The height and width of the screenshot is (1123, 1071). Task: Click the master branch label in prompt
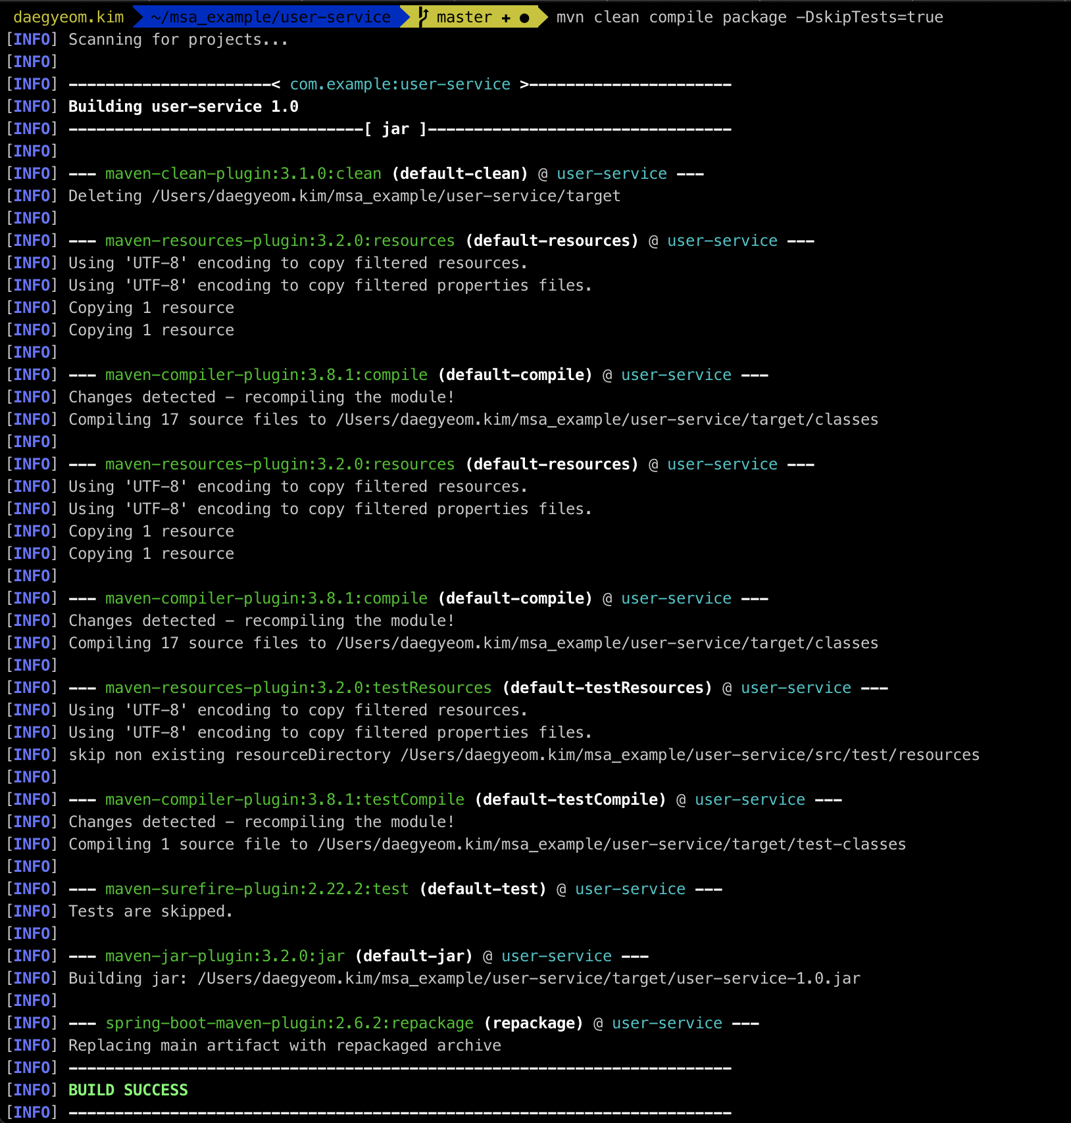click(464, 17)
